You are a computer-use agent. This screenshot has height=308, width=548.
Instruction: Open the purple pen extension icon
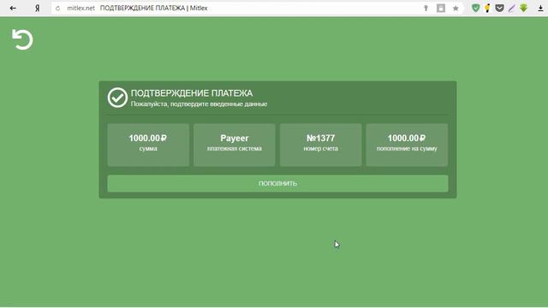(x=511, y=8)
